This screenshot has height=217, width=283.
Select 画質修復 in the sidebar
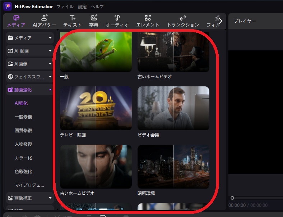pyautogui.click(x=23, y=130)
